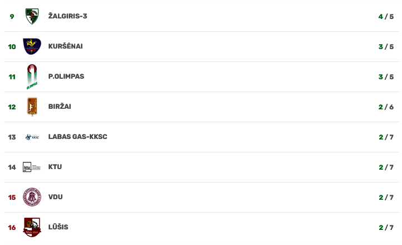The image size is (402, 245).
Task: Click the Žalgiris-3 team logo
Action: click(32, 16)
